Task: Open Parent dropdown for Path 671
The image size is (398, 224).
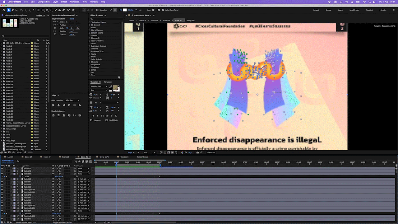Action: (84, 169)
